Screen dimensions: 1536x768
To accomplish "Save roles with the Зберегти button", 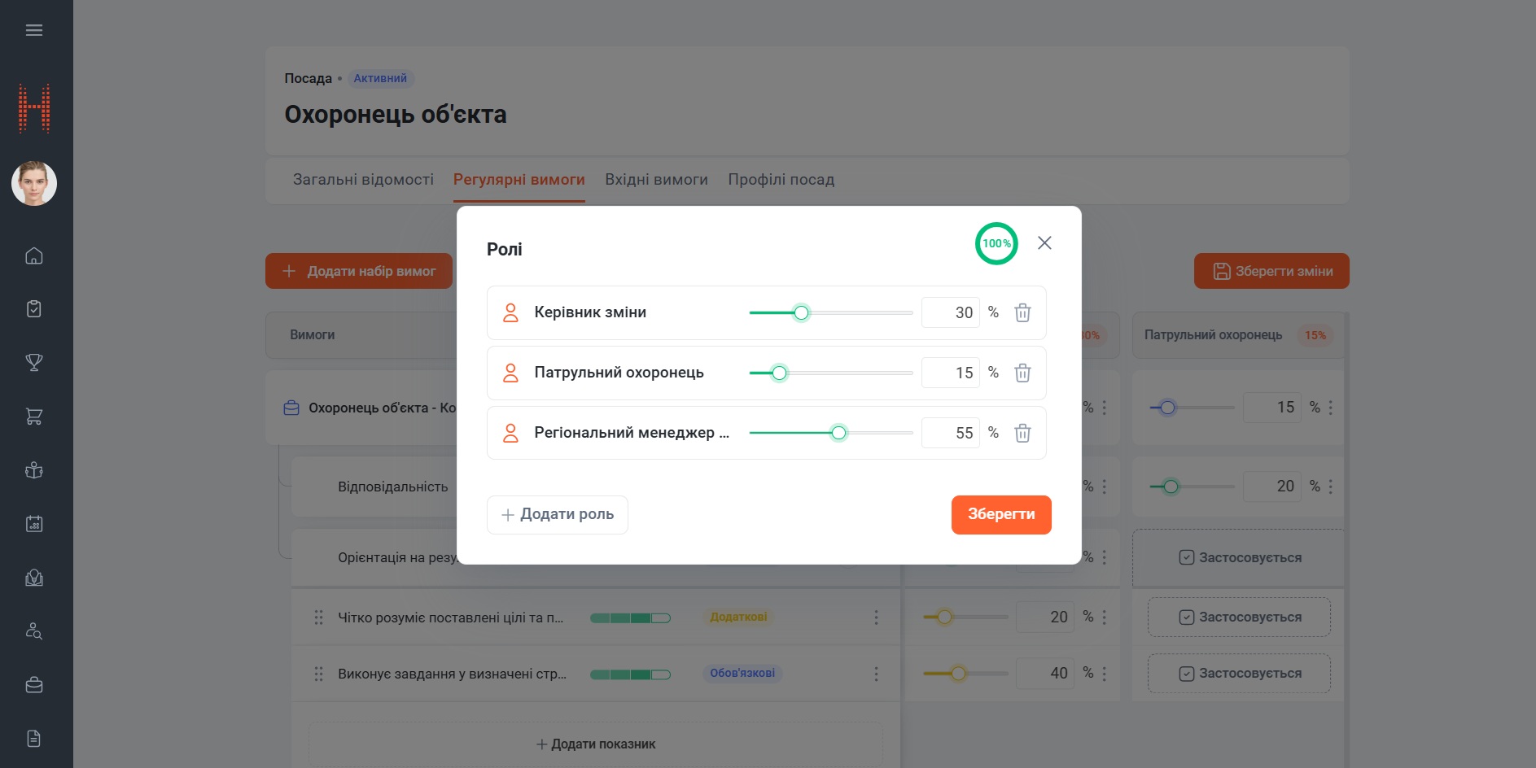I will (1001, 515).
